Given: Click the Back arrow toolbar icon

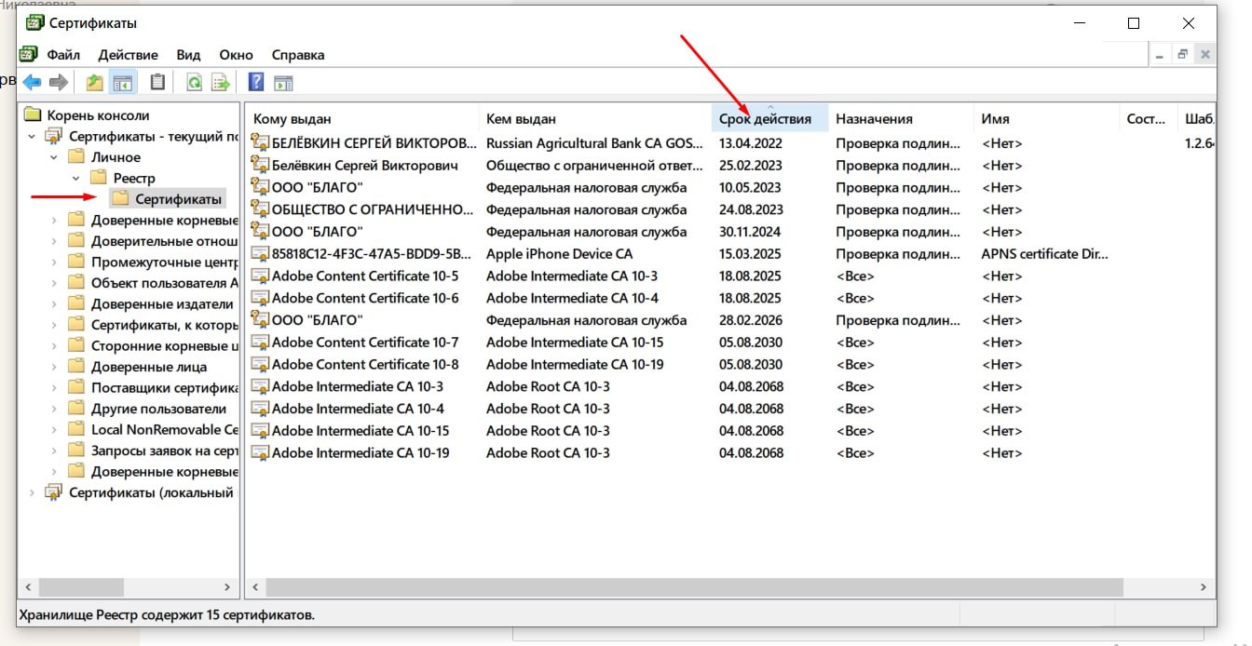Looking at the screenshot, I should (x=33, y=83).
